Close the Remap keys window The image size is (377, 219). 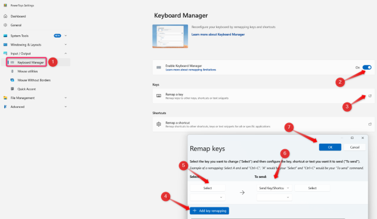[362, 138]
